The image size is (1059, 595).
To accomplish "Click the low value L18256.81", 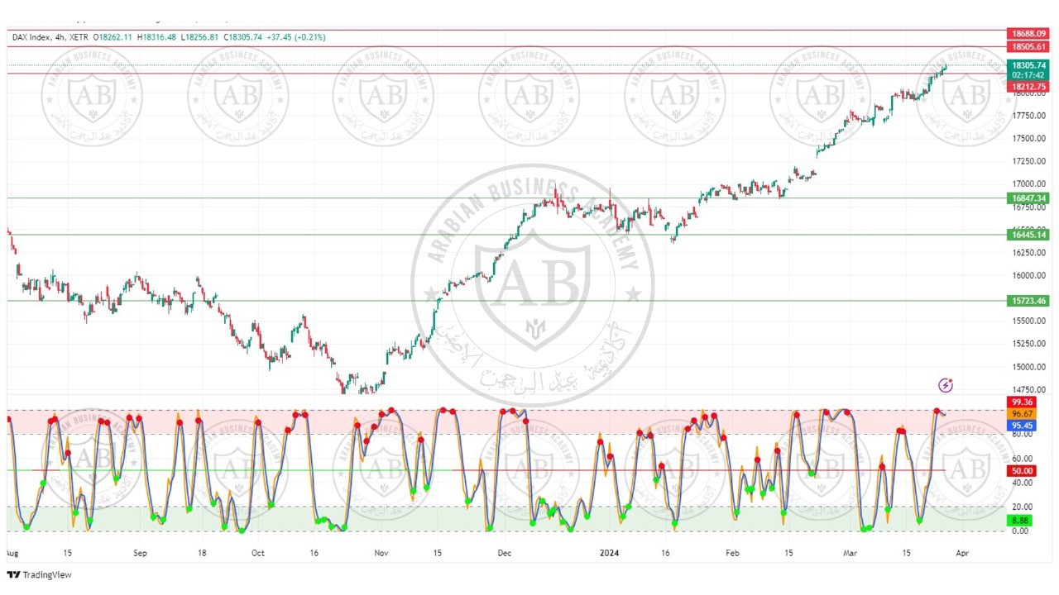I will [201, 37].
